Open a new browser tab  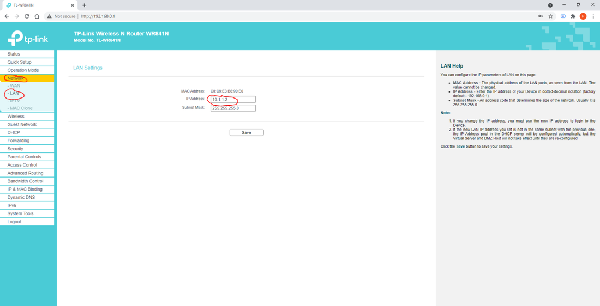tap(84, 5)
